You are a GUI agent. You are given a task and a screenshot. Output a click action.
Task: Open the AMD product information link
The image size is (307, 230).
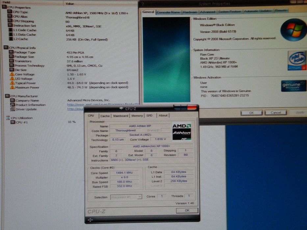[x=103, y=104]
